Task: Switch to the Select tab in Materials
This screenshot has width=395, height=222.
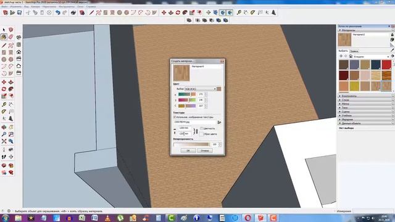Action: 343,51
